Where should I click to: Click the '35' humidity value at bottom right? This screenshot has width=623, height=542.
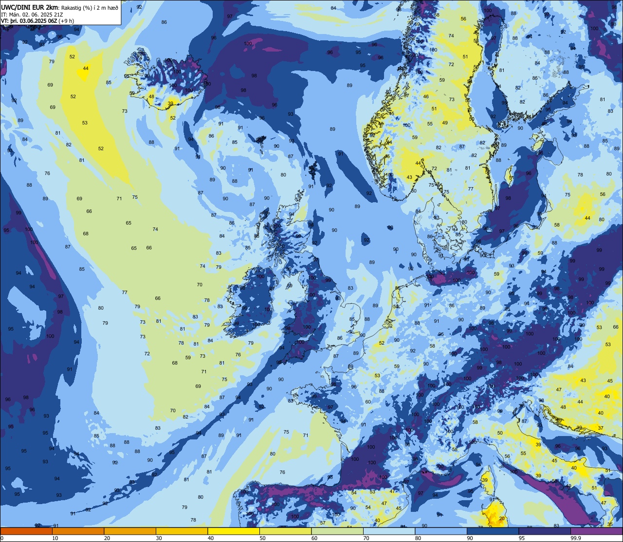pos(610,525)
